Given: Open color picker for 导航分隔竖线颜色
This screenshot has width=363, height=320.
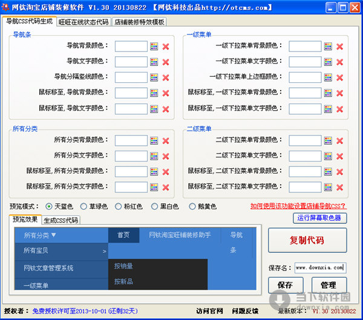Looking at the screenshot, I should click(154, 77).
